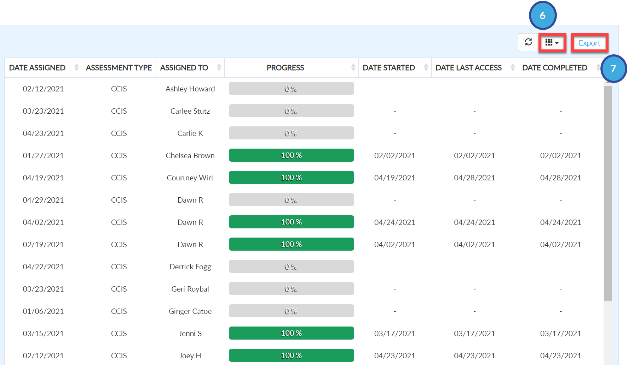Viewport: 634px width, 365px height.
Task: Click the Export button
Action: 589,43
